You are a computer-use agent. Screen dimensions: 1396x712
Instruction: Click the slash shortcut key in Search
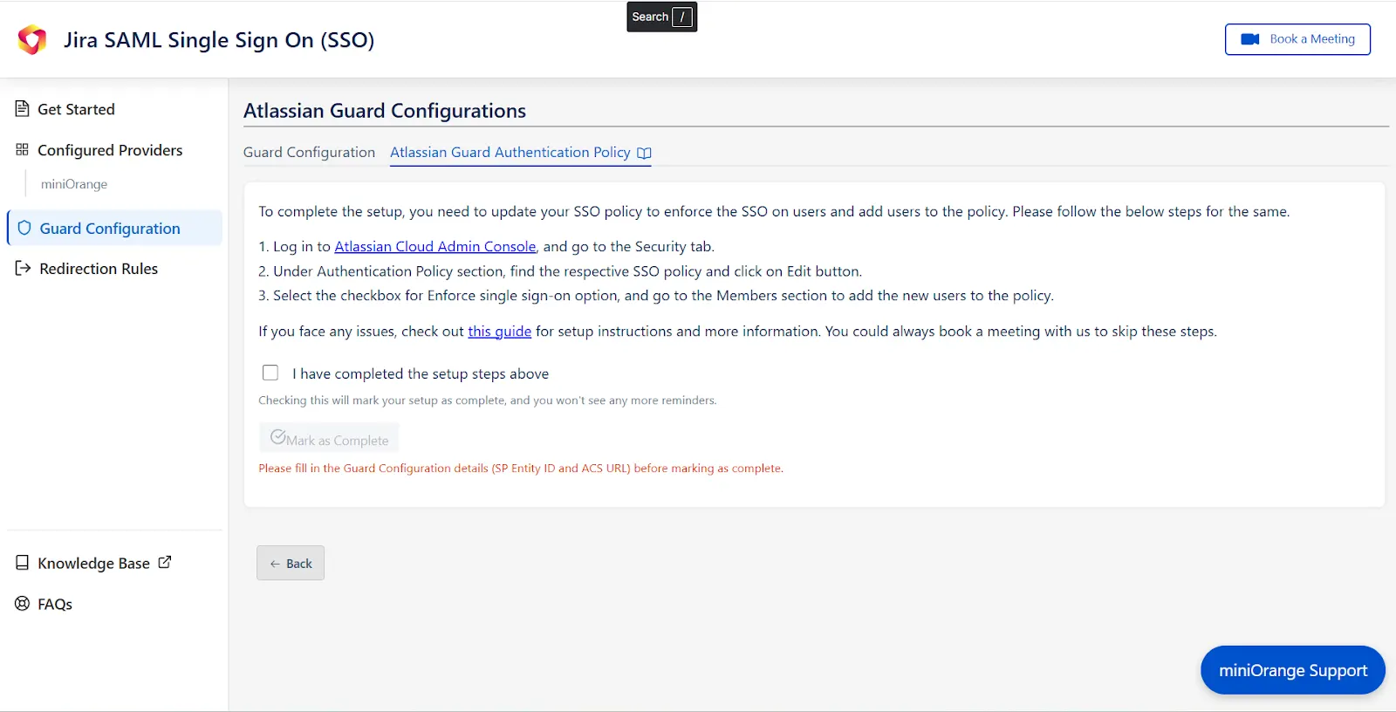(x=682, y=17)
